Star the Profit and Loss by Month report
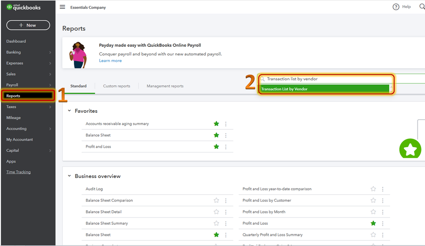Viewport: 425px width, 246px height. pos(373,212)
